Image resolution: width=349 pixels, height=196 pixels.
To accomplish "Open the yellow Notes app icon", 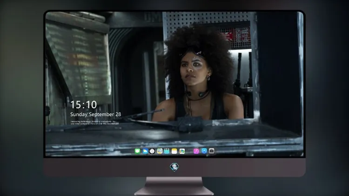I will (x=174, y=151).
